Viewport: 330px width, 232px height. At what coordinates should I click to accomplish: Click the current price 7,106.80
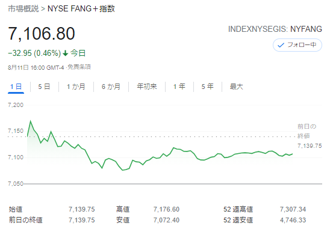42,34
